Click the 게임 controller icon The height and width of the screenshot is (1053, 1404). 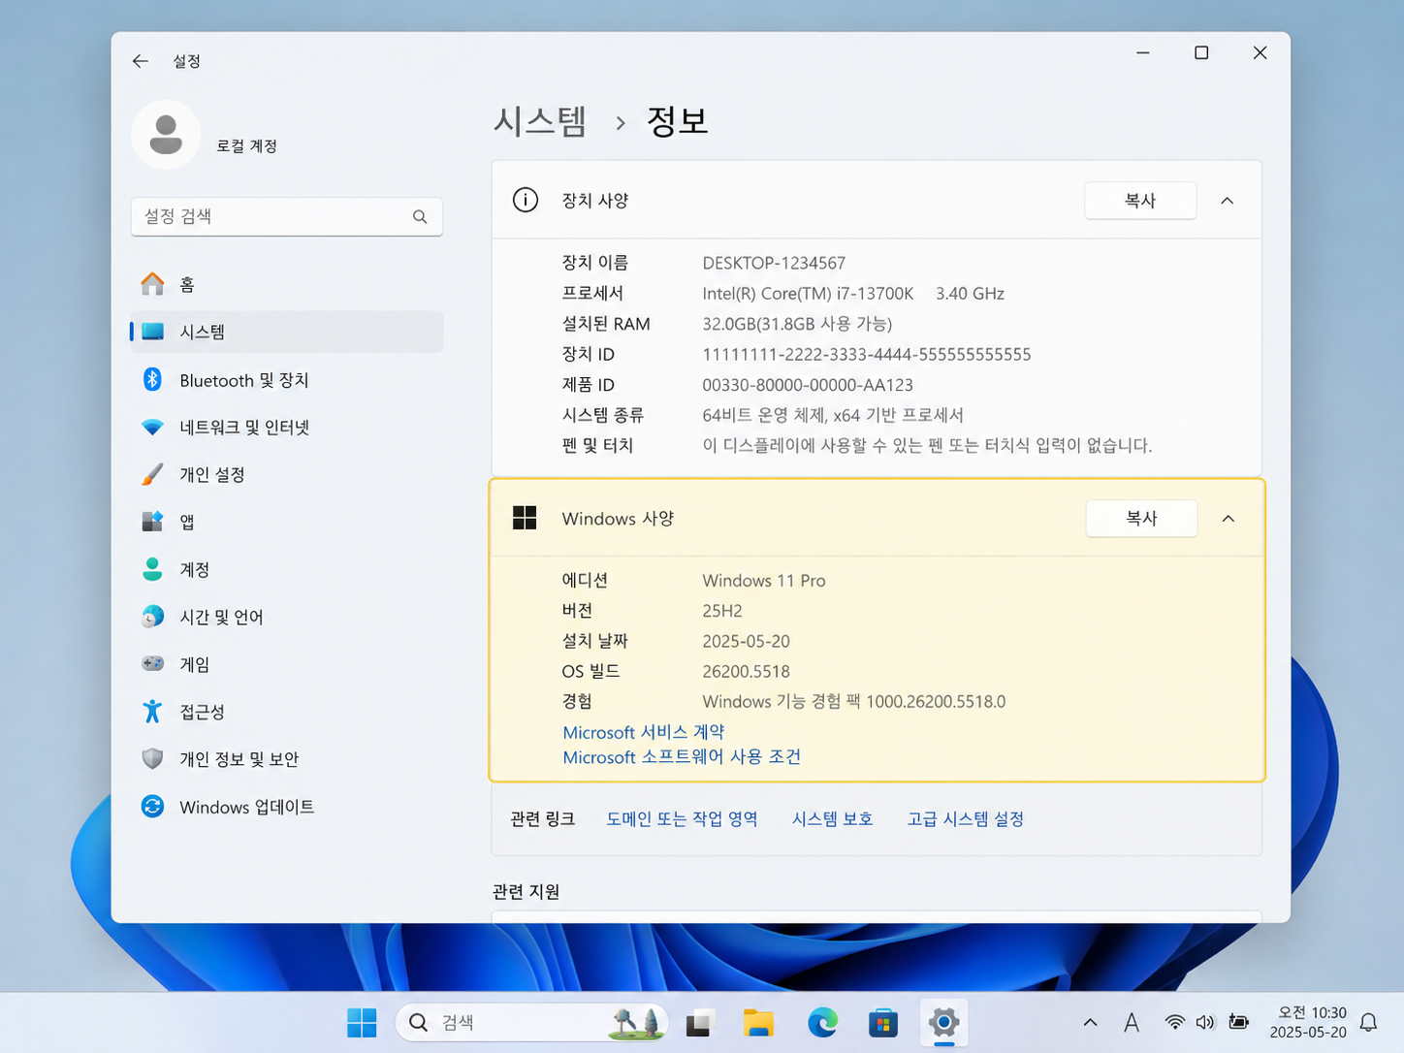pos(152,664)
